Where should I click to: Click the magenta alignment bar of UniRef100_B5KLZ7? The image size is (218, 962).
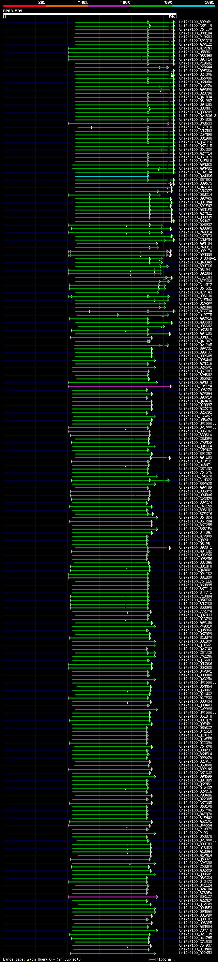(x=113, y=896)
